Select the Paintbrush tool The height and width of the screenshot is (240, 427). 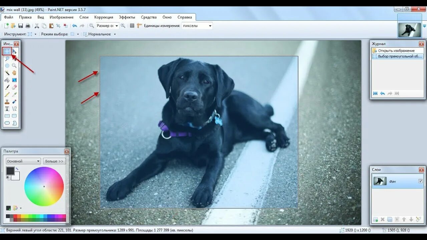7,87
